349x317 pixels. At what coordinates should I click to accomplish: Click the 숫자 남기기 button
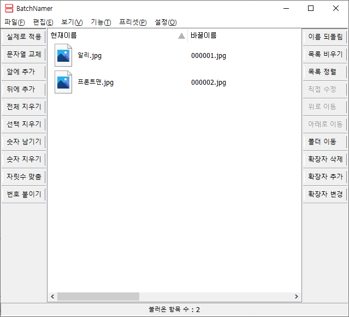(24, 142)
